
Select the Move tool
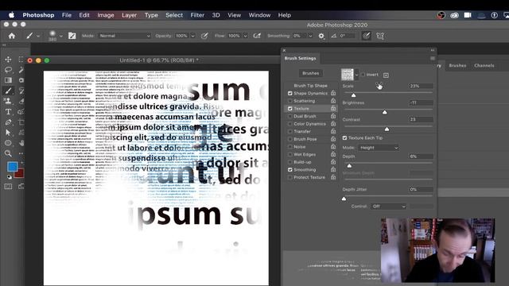pyautogui.click(x=8, y=60)
